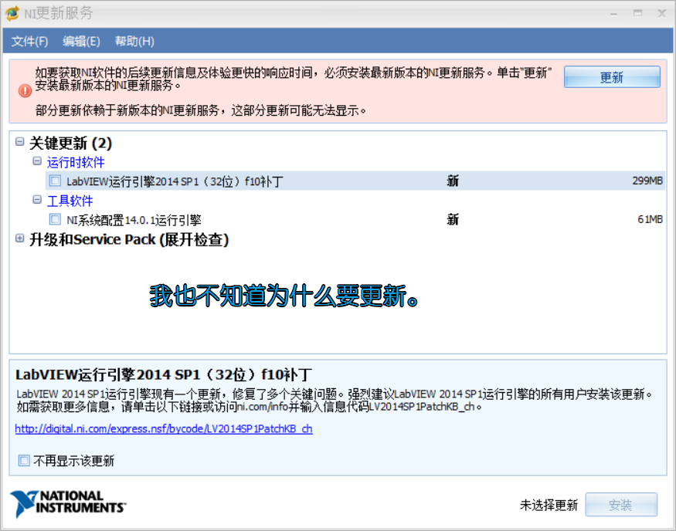Open the 编辑(E) menu

click(81, 42)
